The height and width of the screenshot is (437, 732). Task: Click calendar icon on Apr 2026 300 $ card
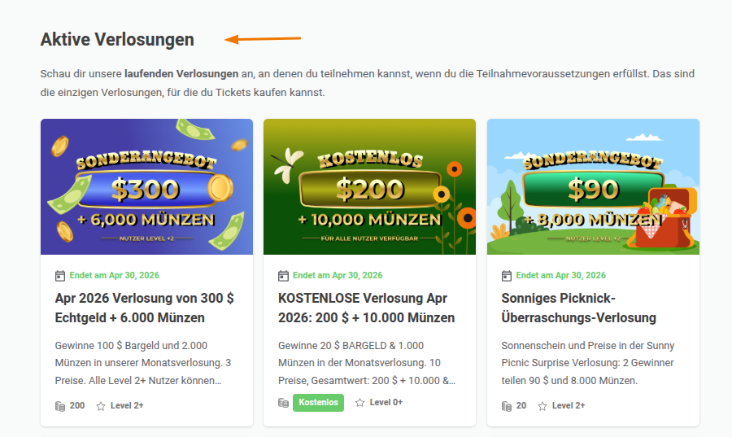60,276
